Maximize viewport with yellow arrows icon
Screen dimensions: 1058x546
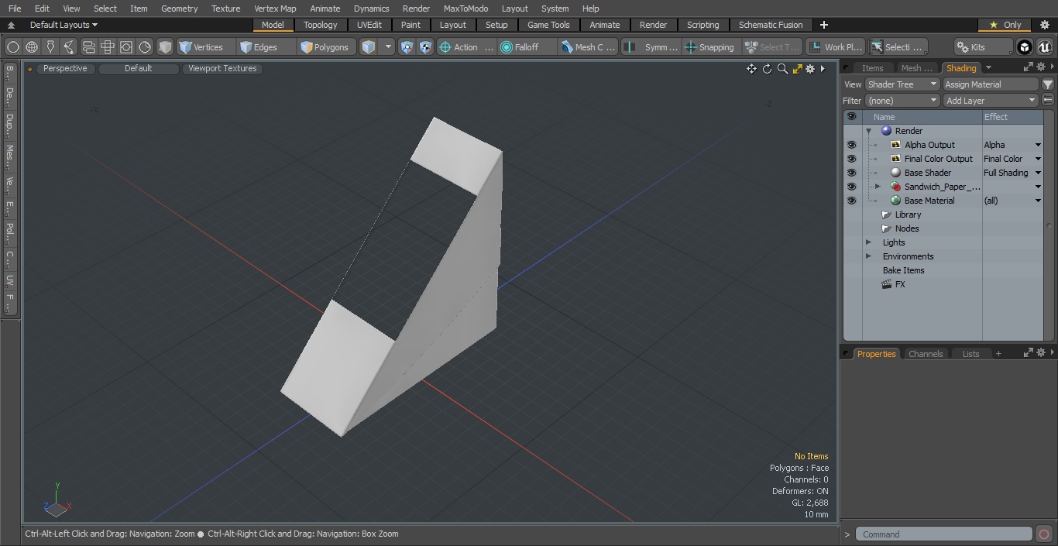pyautogui.click(x=797, y=69)
